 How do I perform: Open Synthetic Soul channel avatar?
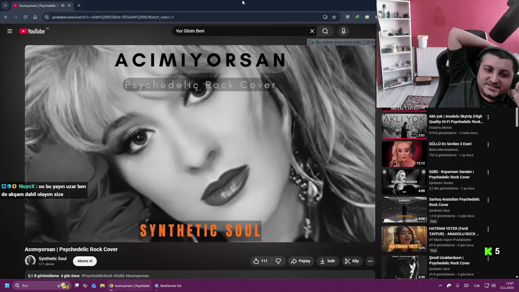click(x=30, y=261)
